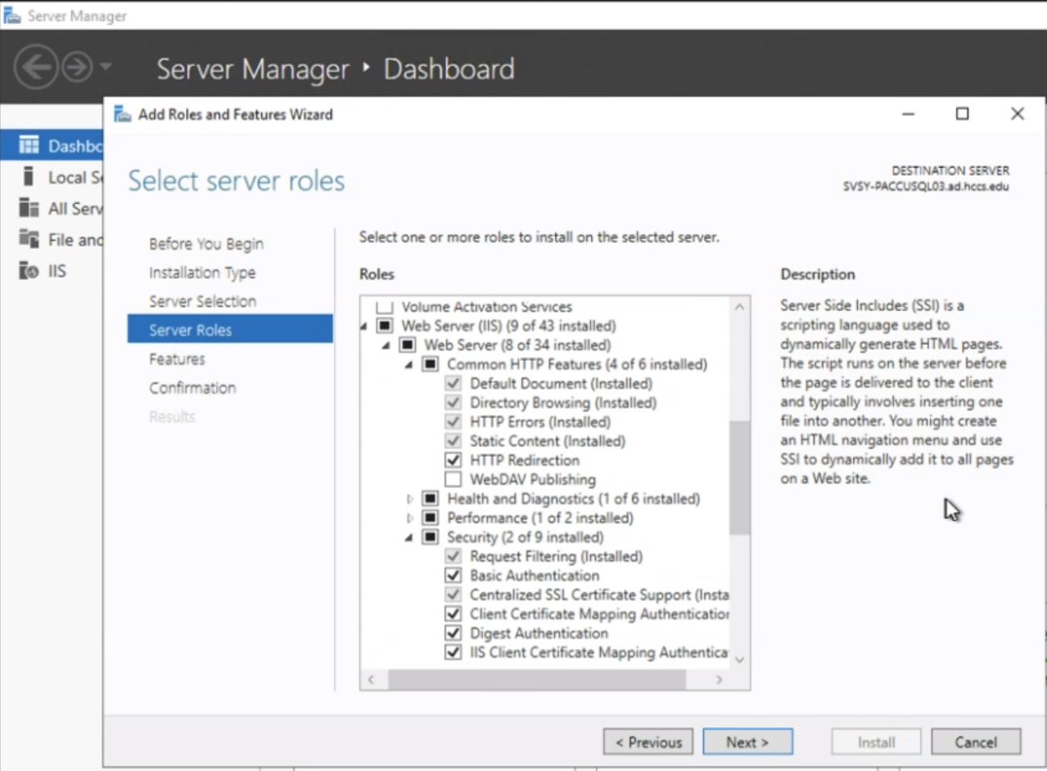Expand the Performance node
Viewport: 1047px width, 771px height.
(410, 518)
